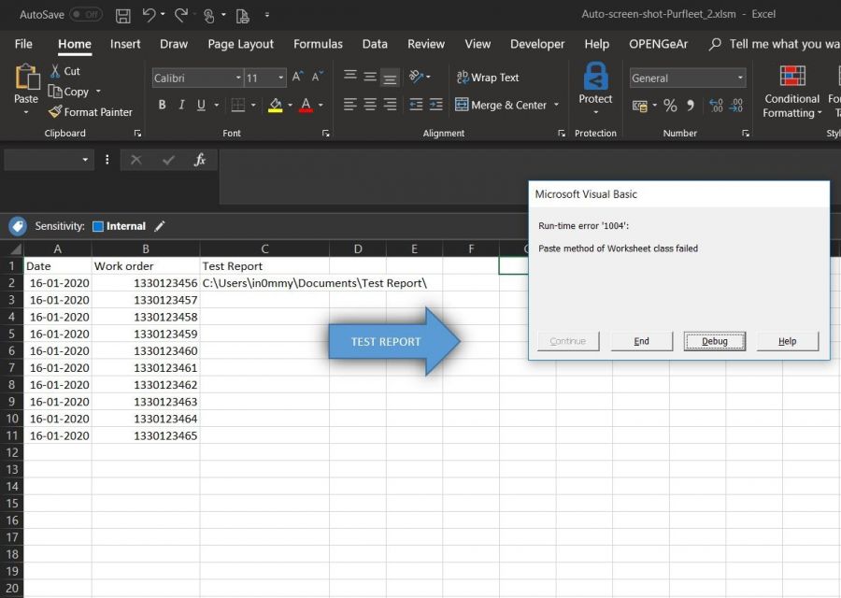This screenshot has width=841, height=598.
Task: Toggle Underline formatting
Action: click(201, 105)
